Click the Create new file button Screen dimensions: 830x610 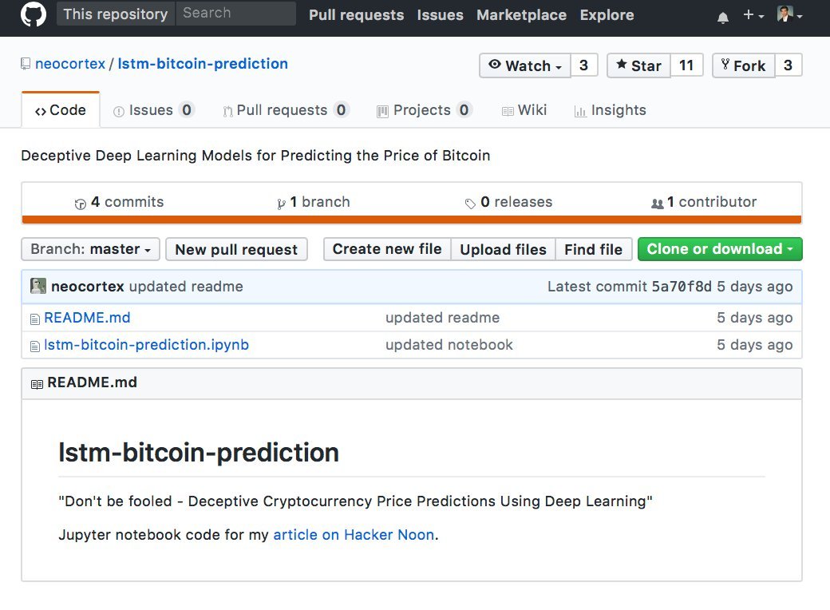click(387, 249)
